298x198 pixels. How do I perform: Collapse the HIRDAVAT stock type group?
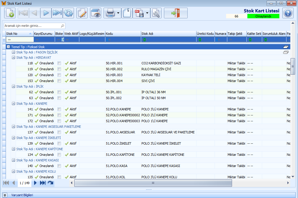pyautogui.click(x=14, y=58)
